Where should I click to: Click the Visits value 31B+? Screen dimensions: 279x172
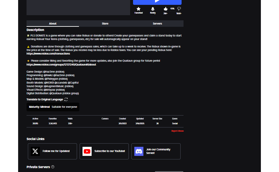pyautogui.click(x=70, y=123)
